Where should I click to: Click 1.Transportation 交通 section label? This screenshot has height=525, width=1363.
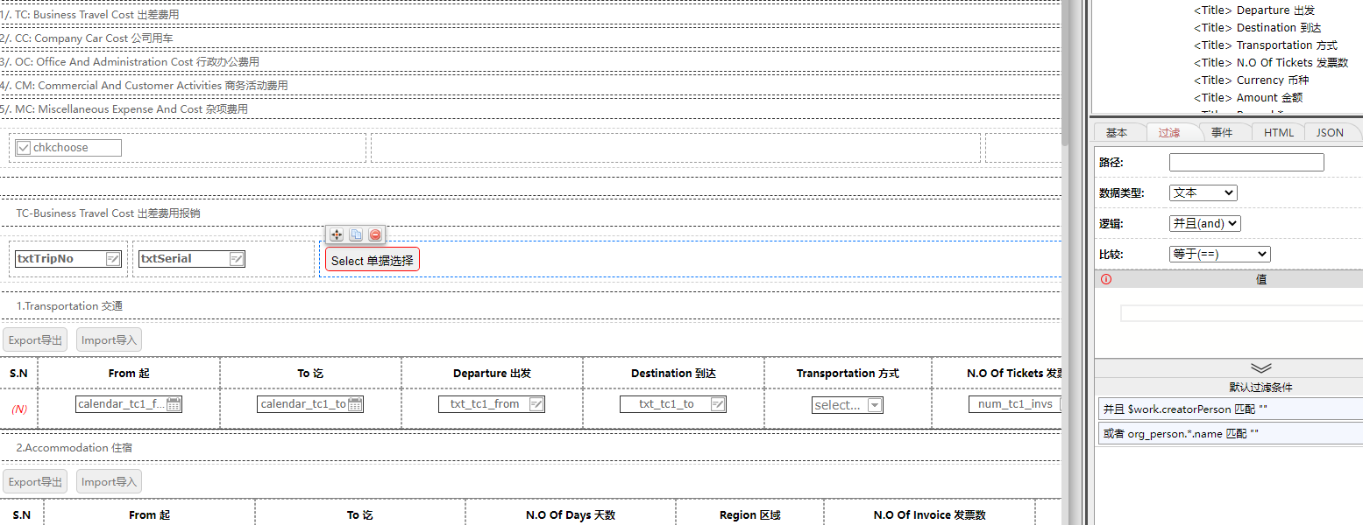point(69,306)
